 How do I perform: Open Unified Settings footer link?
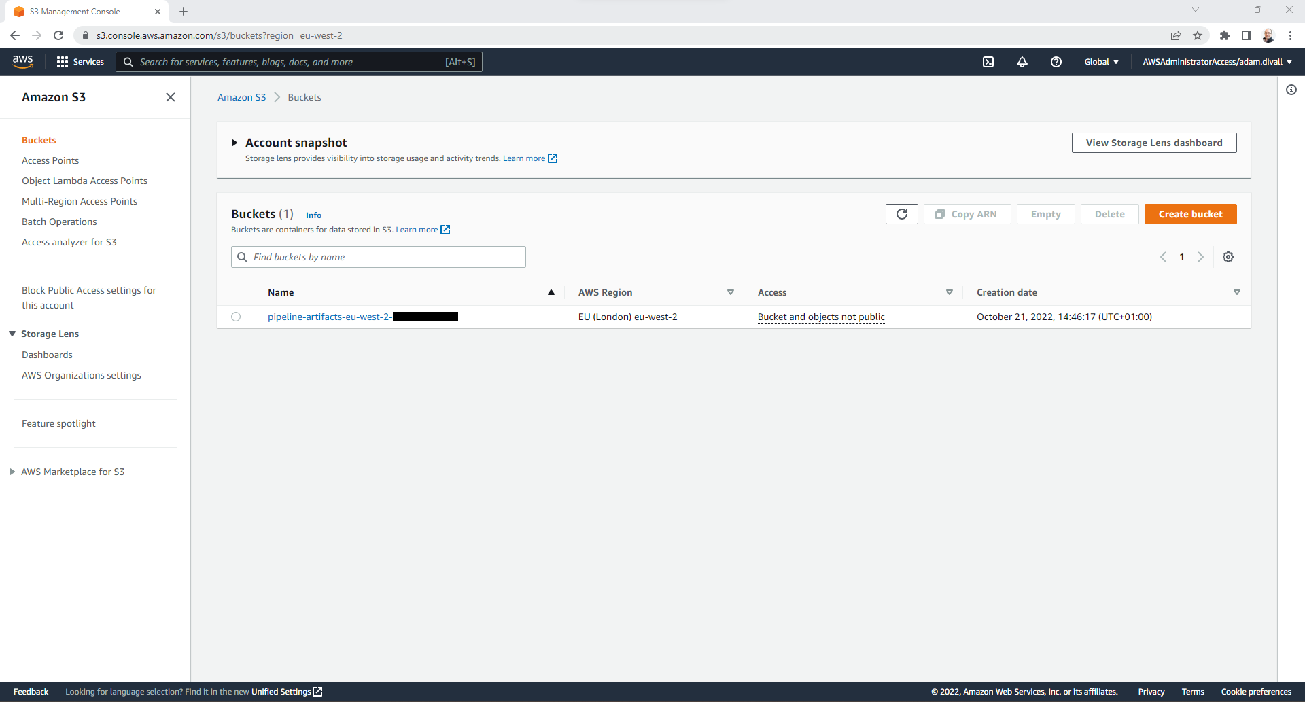pos(287,692)
